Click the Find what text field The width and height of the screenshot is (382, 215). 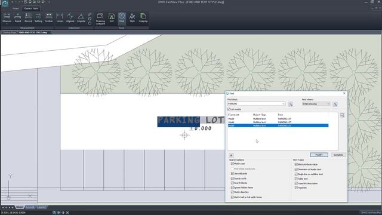point(254,104)
